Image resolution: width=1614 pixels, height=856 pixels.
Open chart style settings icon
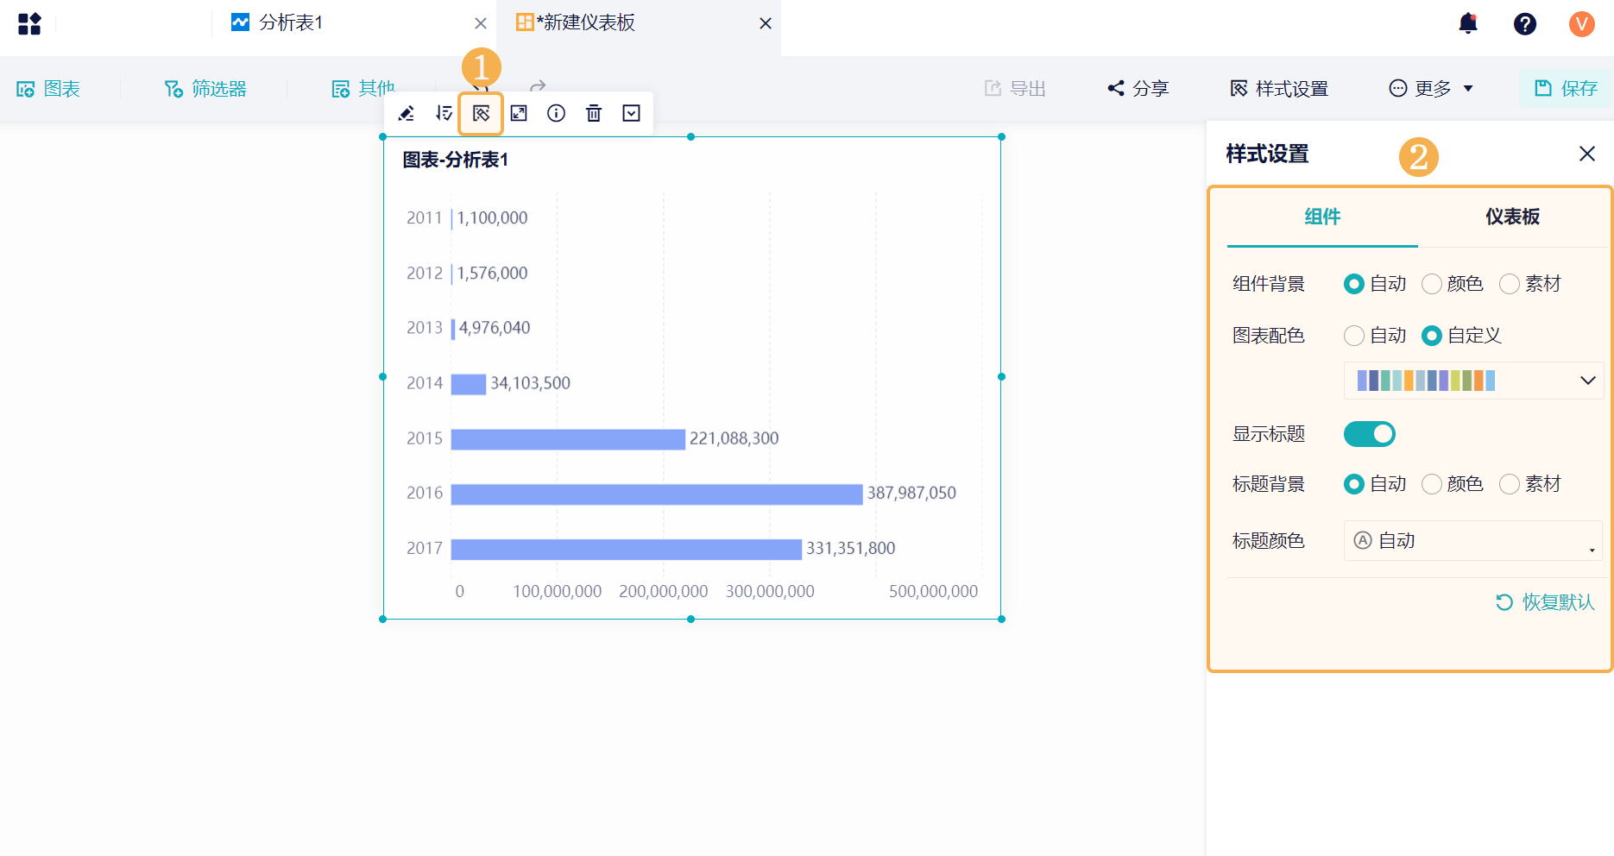(481, 113)
